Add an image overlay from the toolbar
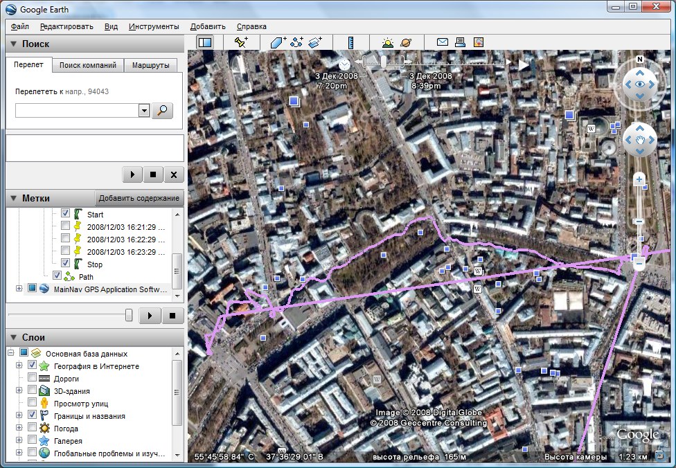Image resolution: width=676 pixels, height=468 pixels. (315, 42)
